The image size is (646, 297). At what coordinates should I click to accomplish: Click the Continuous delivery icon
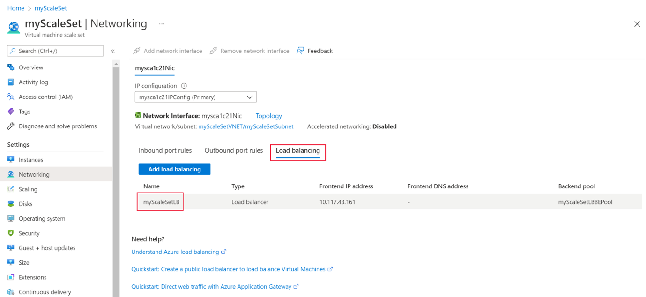tap(11, 292)
